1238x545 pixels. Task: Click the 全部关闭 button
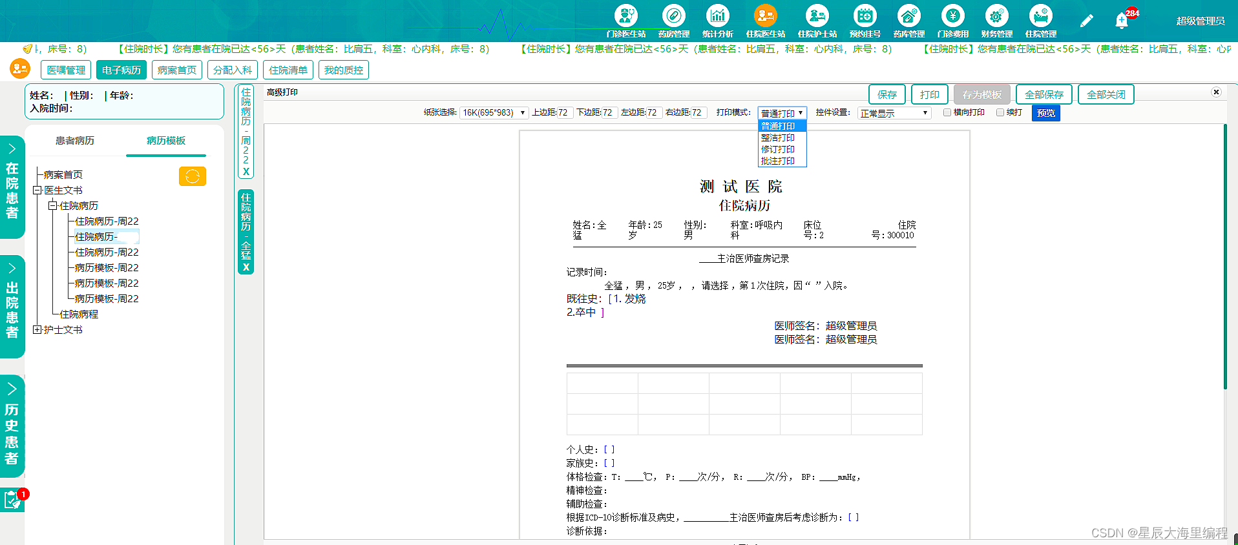point(1106,94)
